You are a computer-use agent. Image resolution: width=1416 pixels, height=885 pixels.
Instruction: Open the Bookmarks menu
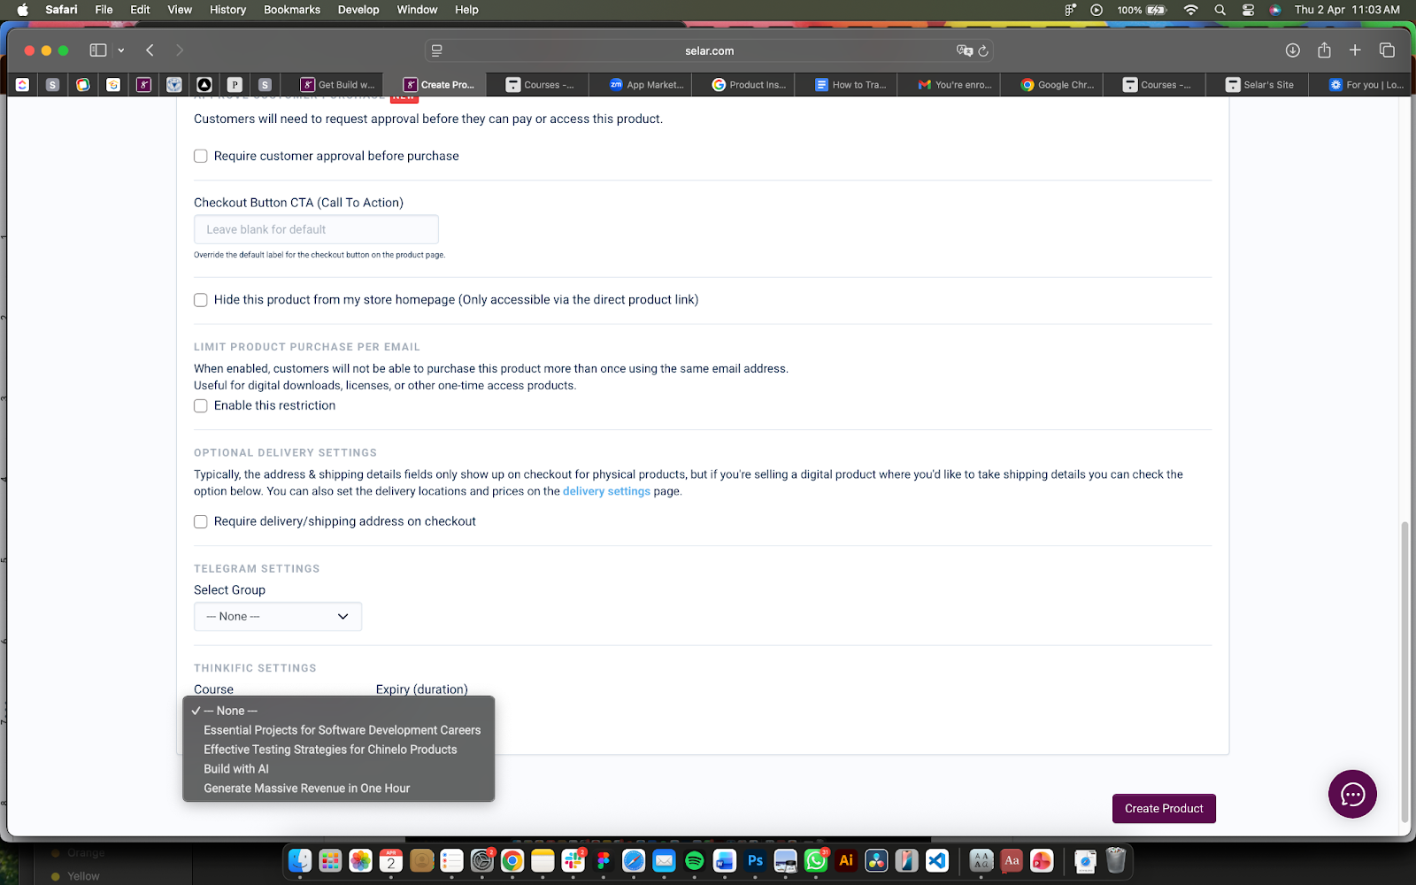point(291,10)
